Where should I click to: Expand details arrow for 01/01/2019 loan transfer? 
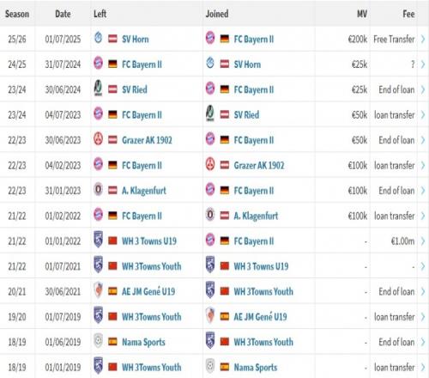click(x=423, y=367)
